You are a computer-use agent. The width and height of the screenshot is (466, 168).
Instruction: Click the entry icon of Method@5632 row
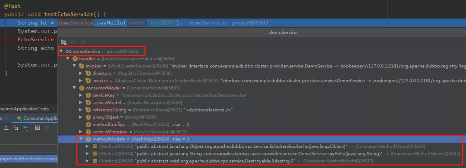(95, 146)
